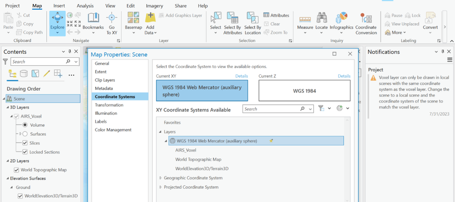Select the Transformation page
The image size is (455, 202).
point(109,105)
